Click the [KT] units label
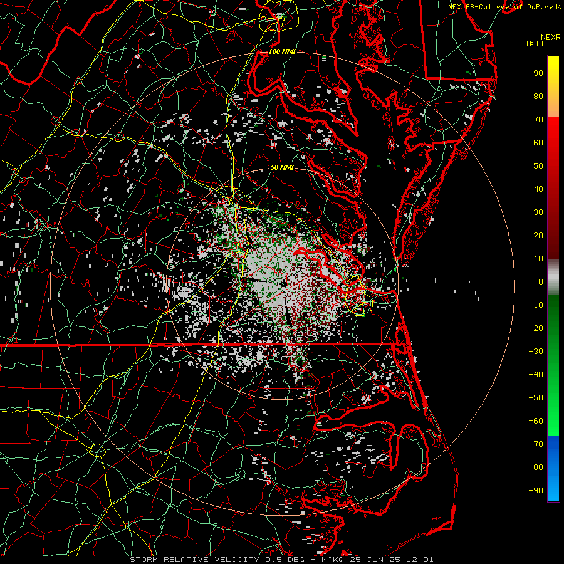The height and width of the screenshot is (564, 564). [x=535, y=43]
